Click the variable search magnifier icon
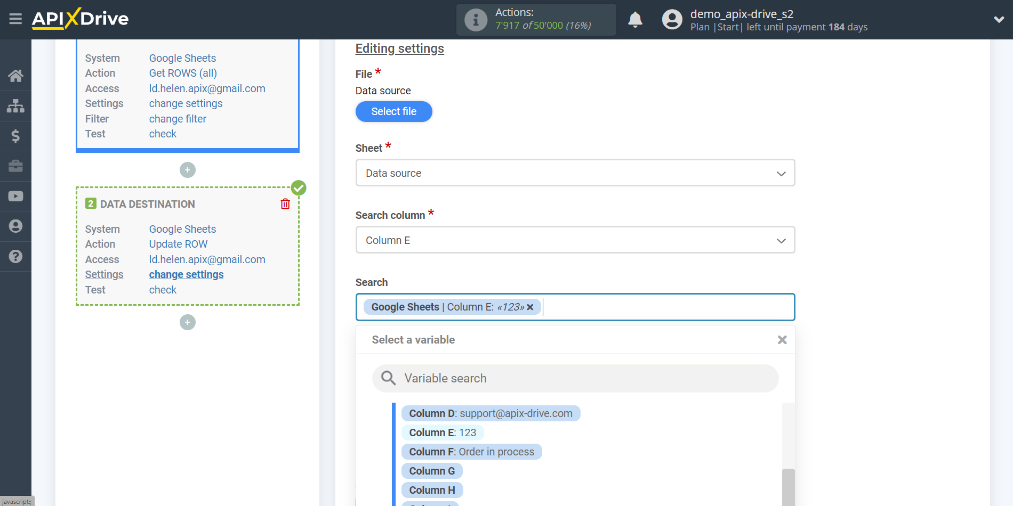This screenshot has width=1013, height=506. tap(388, 378)
